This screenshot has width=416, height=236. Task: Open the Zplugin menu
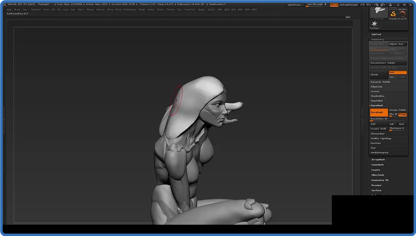(201, 10)
